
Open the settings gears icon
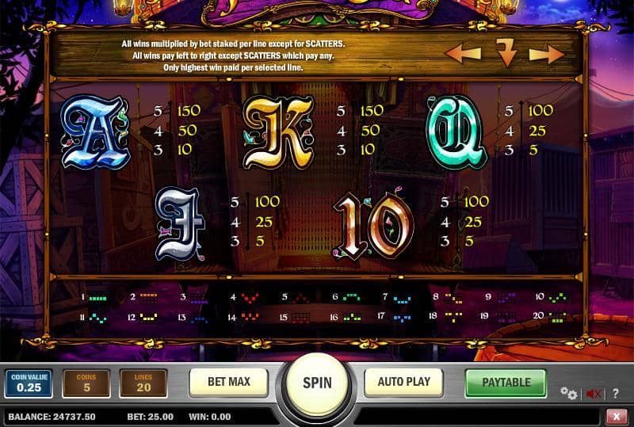(x=568, y=393)
